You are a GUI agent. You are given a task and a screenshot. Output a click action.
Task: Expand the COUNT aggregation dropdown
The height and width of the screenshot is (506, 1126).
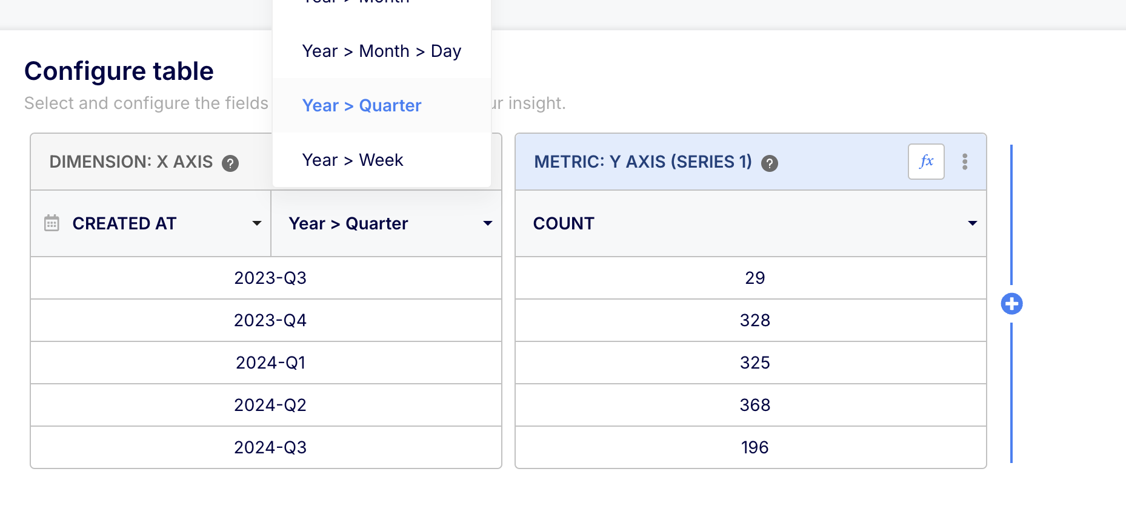click(972, 223)
